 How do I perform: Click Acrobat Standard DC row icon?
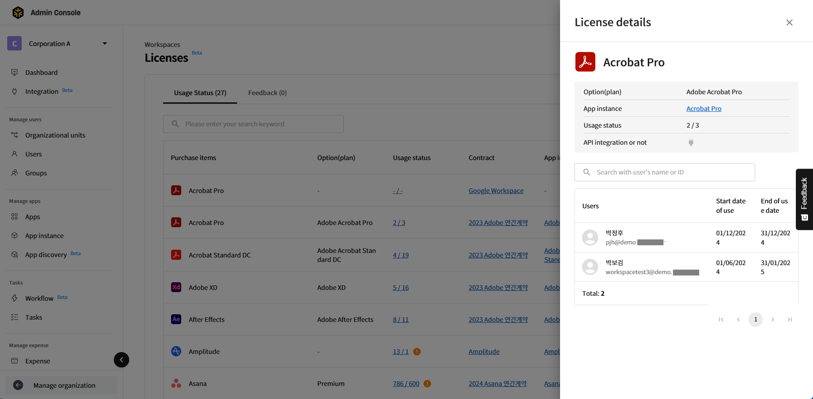176,255
